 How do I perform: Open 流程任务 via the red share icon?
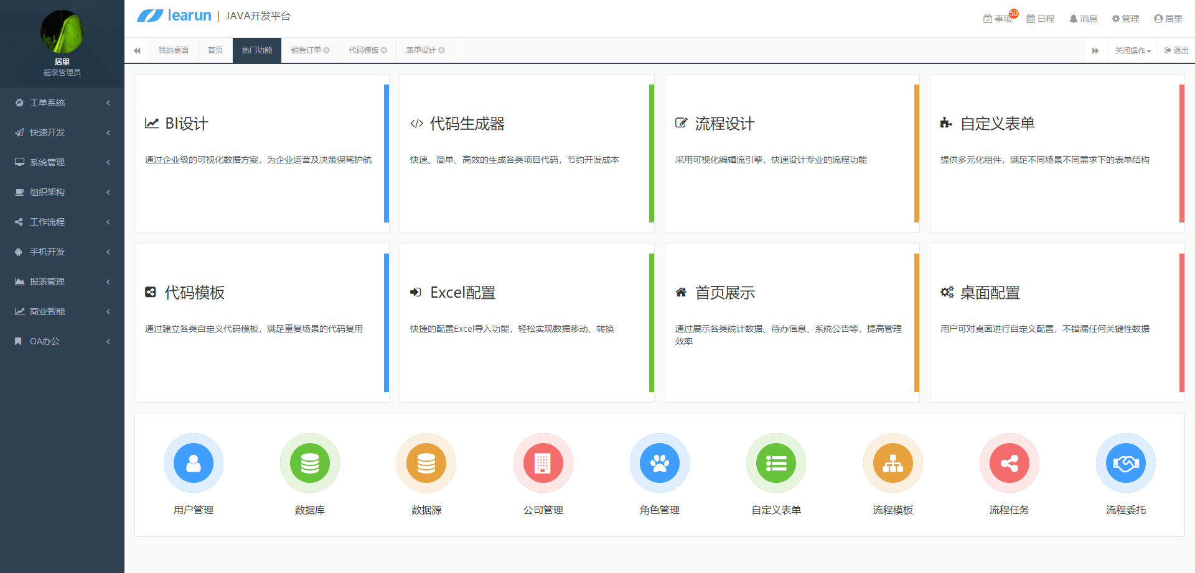click(x=1009, y=463)
